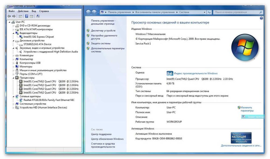Click the Мониторы monitor icon
The image size is (270, 159).
tap(17, 66)
